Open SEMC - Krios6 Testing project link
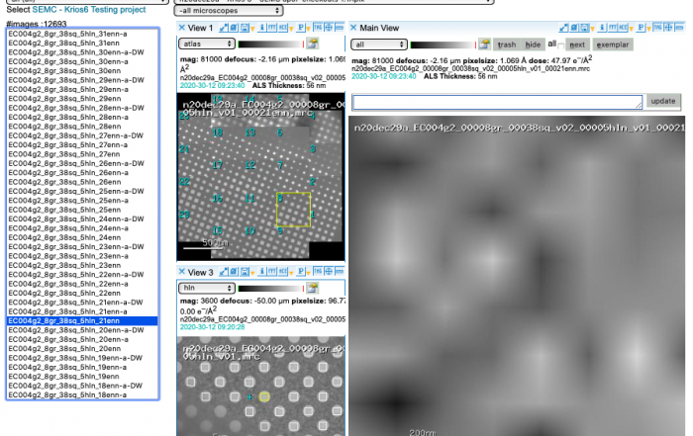This screenshot has height=436, width=693. click(x=89, y=9)
